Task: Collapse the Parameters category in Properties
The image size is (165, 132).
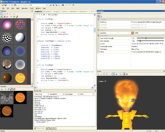Action: click(98, 36)
